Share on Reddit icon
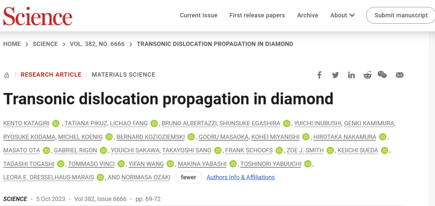 point(368,75)
